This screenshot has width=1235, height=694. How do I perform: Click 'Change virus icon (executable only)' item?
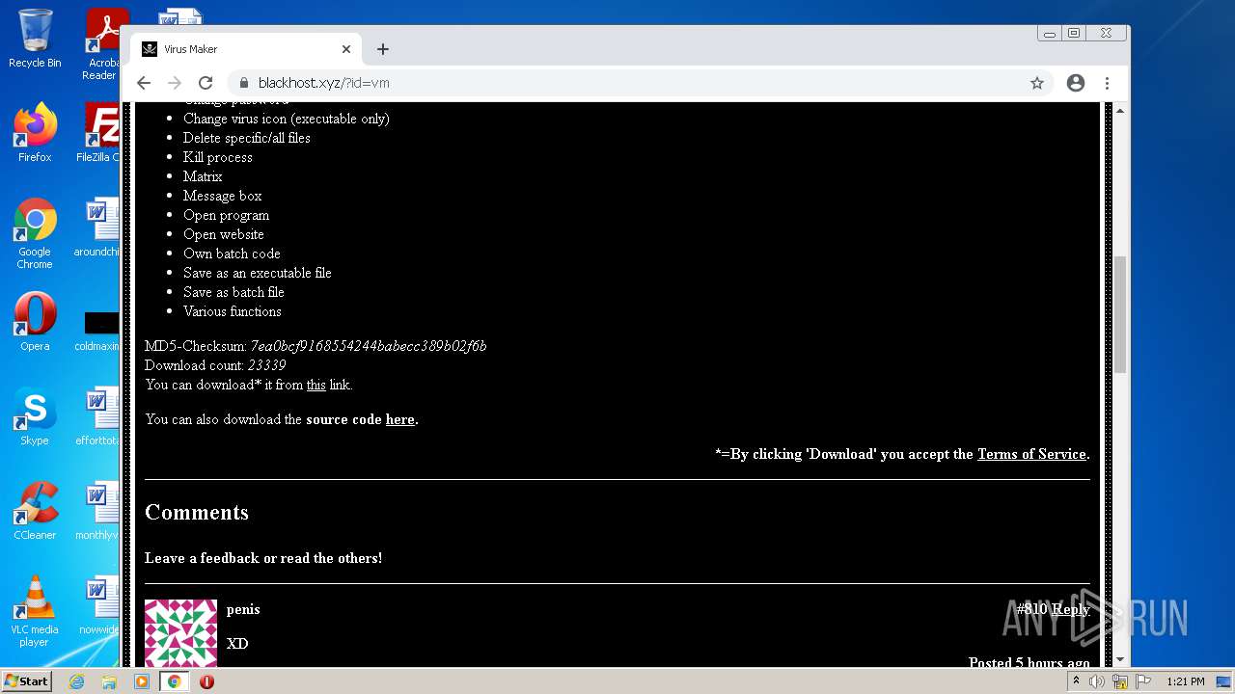click(287, 119)
